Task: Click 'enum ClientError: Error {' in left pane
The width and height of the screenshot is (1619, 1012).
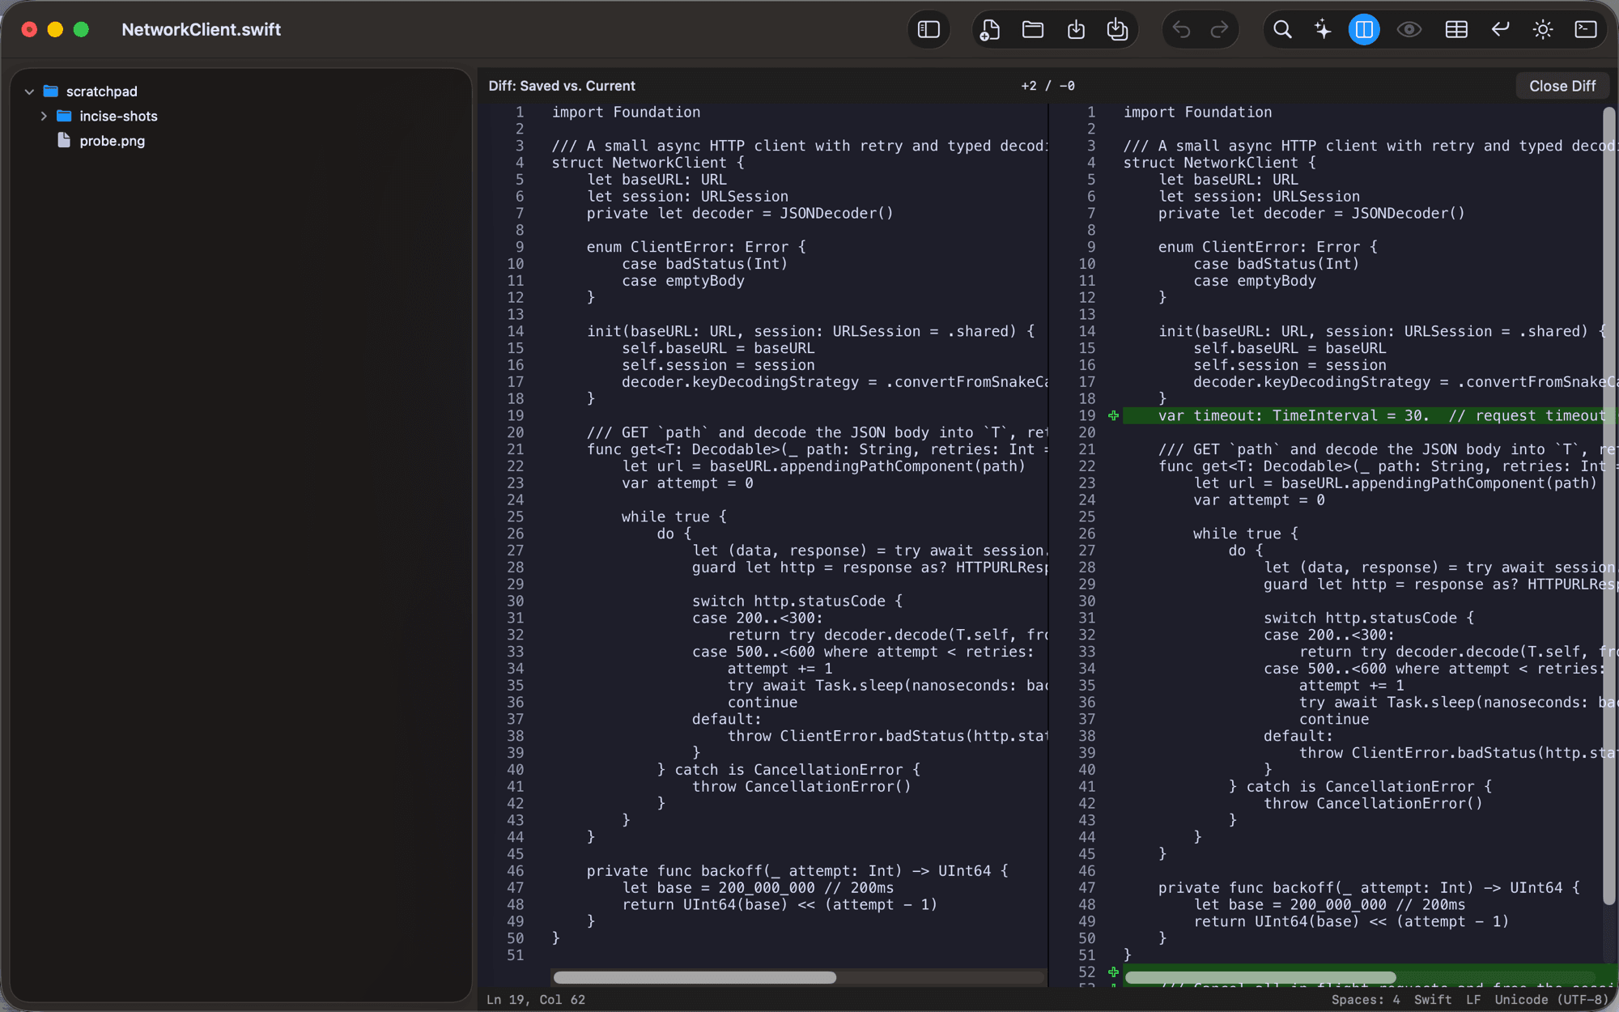Action: 696,247
